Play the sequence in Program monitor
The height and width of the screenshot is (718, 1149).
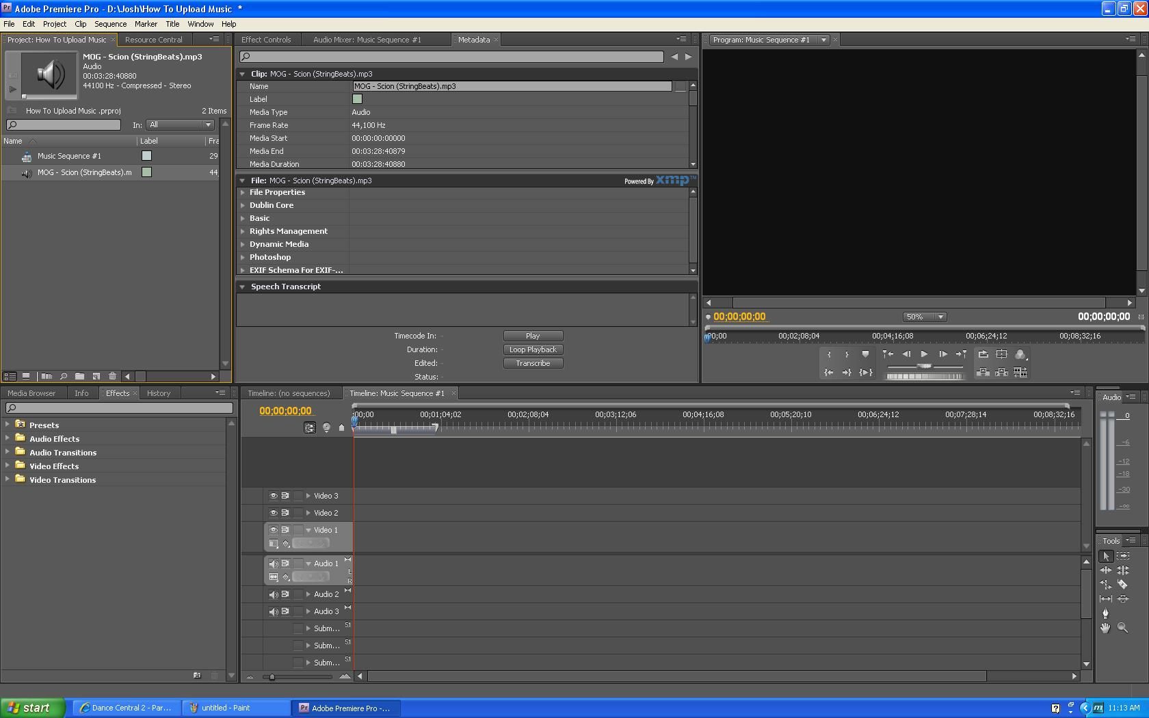coord(924,354)
